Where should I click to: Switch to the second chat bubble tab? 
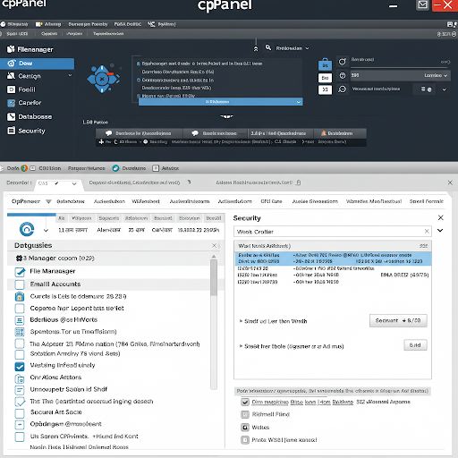215,133
